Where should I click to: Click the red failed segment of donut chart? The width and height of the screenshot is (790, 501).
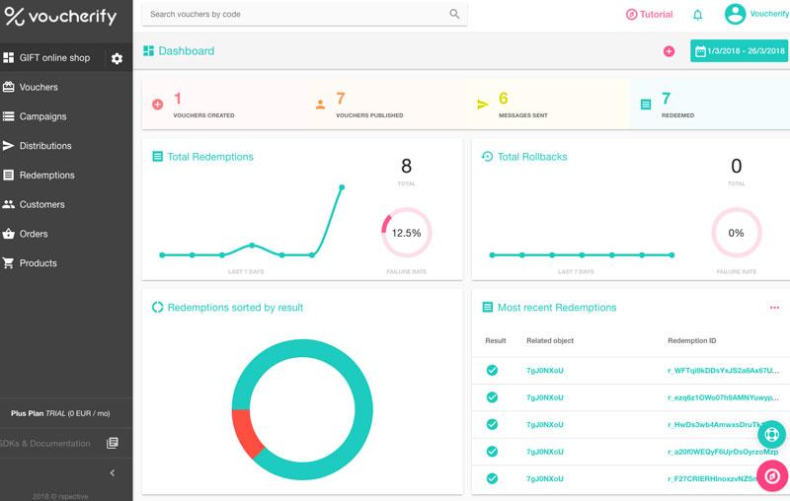coord(246,433)
